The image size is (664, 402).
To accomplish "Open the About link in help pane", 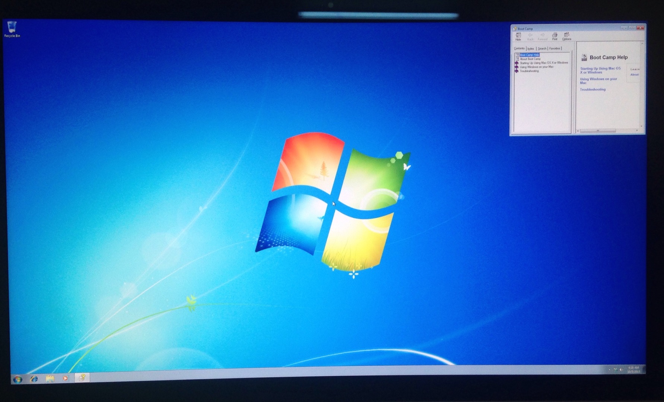I will tap(634, 75).
